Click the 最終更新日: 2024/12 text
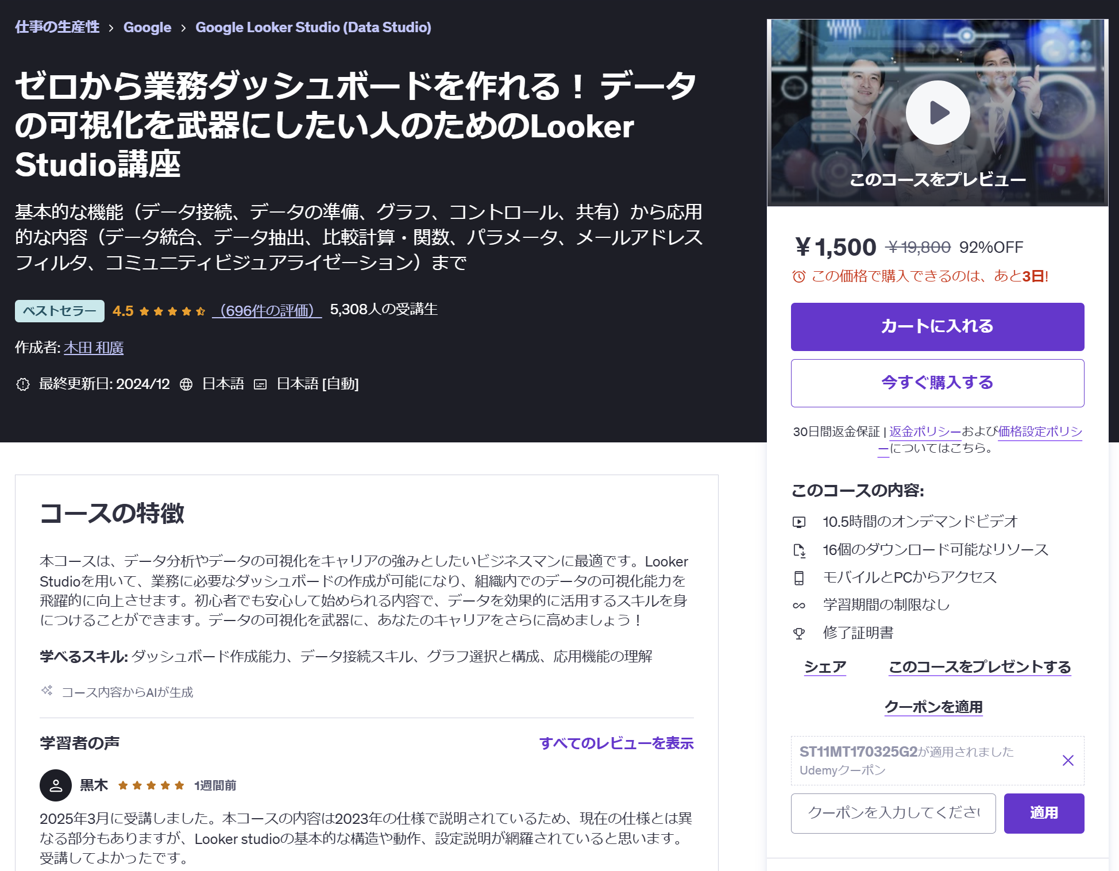1119x871 pixels. point(105,384)
